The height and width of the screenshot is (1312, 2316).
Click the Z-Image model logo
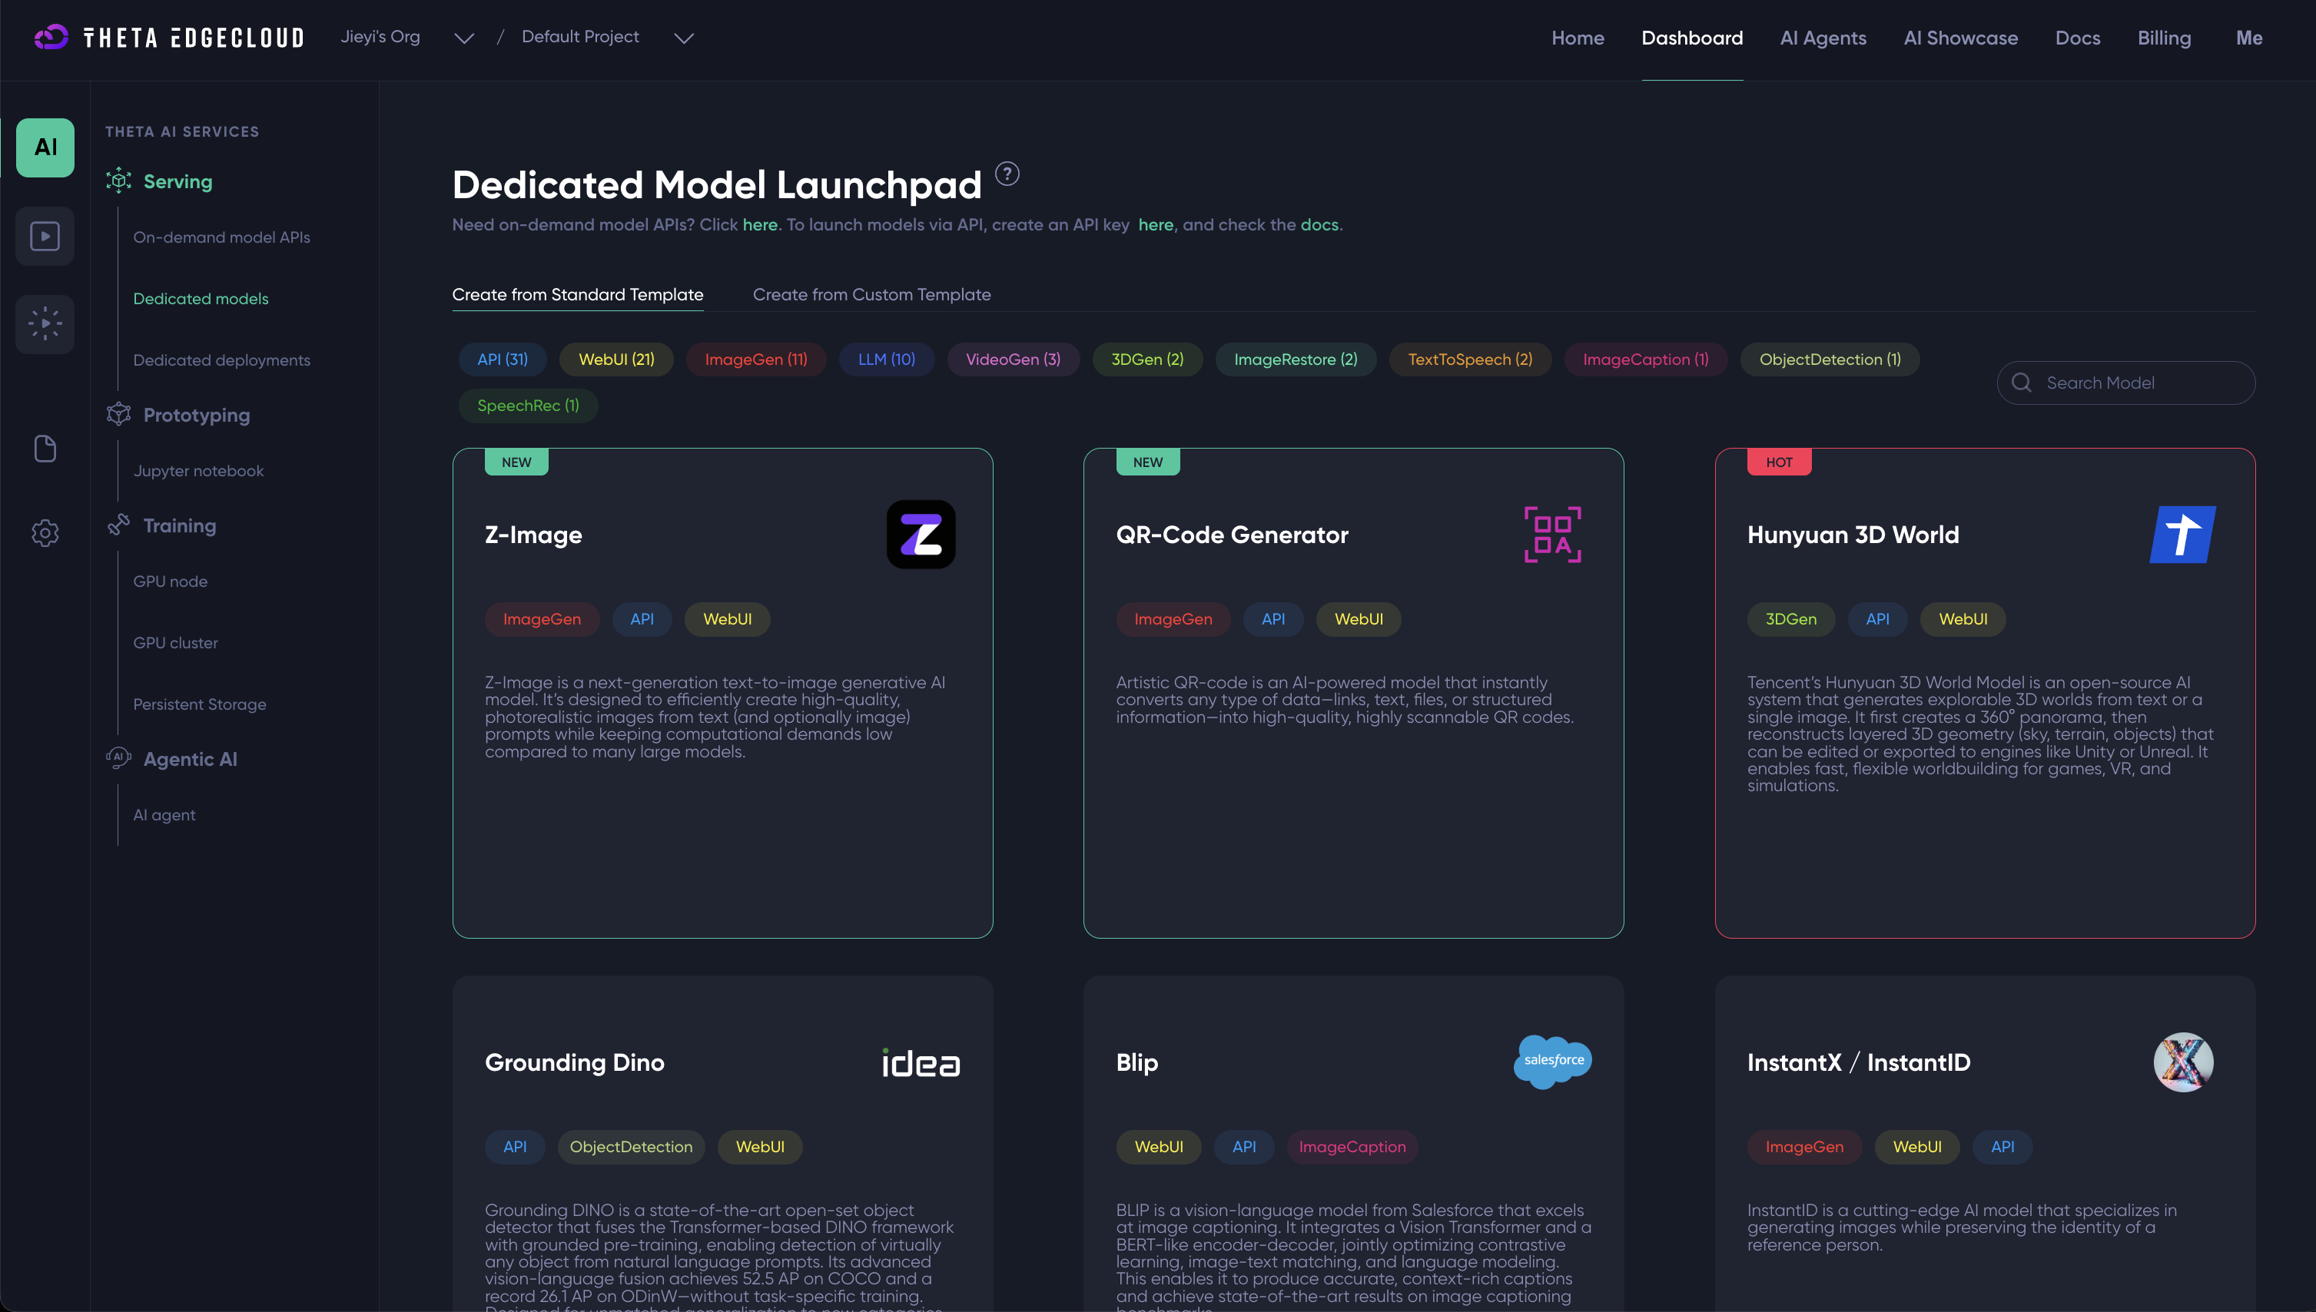[x=920, y=535]
